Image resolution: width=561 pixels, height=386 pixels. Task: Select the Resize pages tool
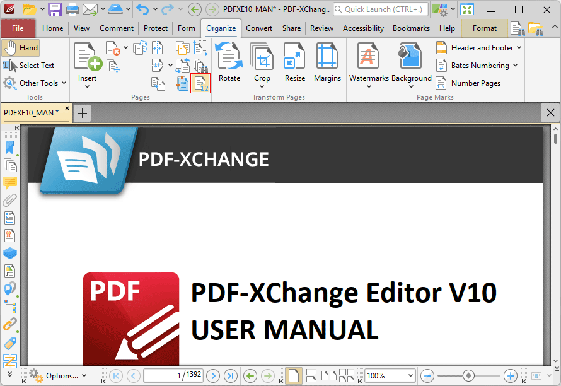point(294,61)
